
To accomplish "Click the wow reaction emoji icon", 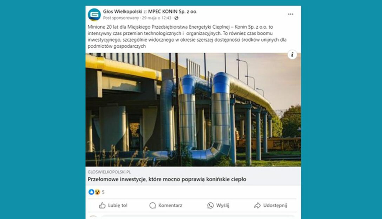I will [x=97, y=192].
